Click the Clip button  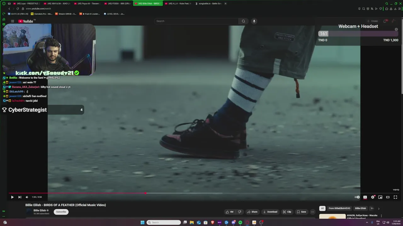click(287, 212)
